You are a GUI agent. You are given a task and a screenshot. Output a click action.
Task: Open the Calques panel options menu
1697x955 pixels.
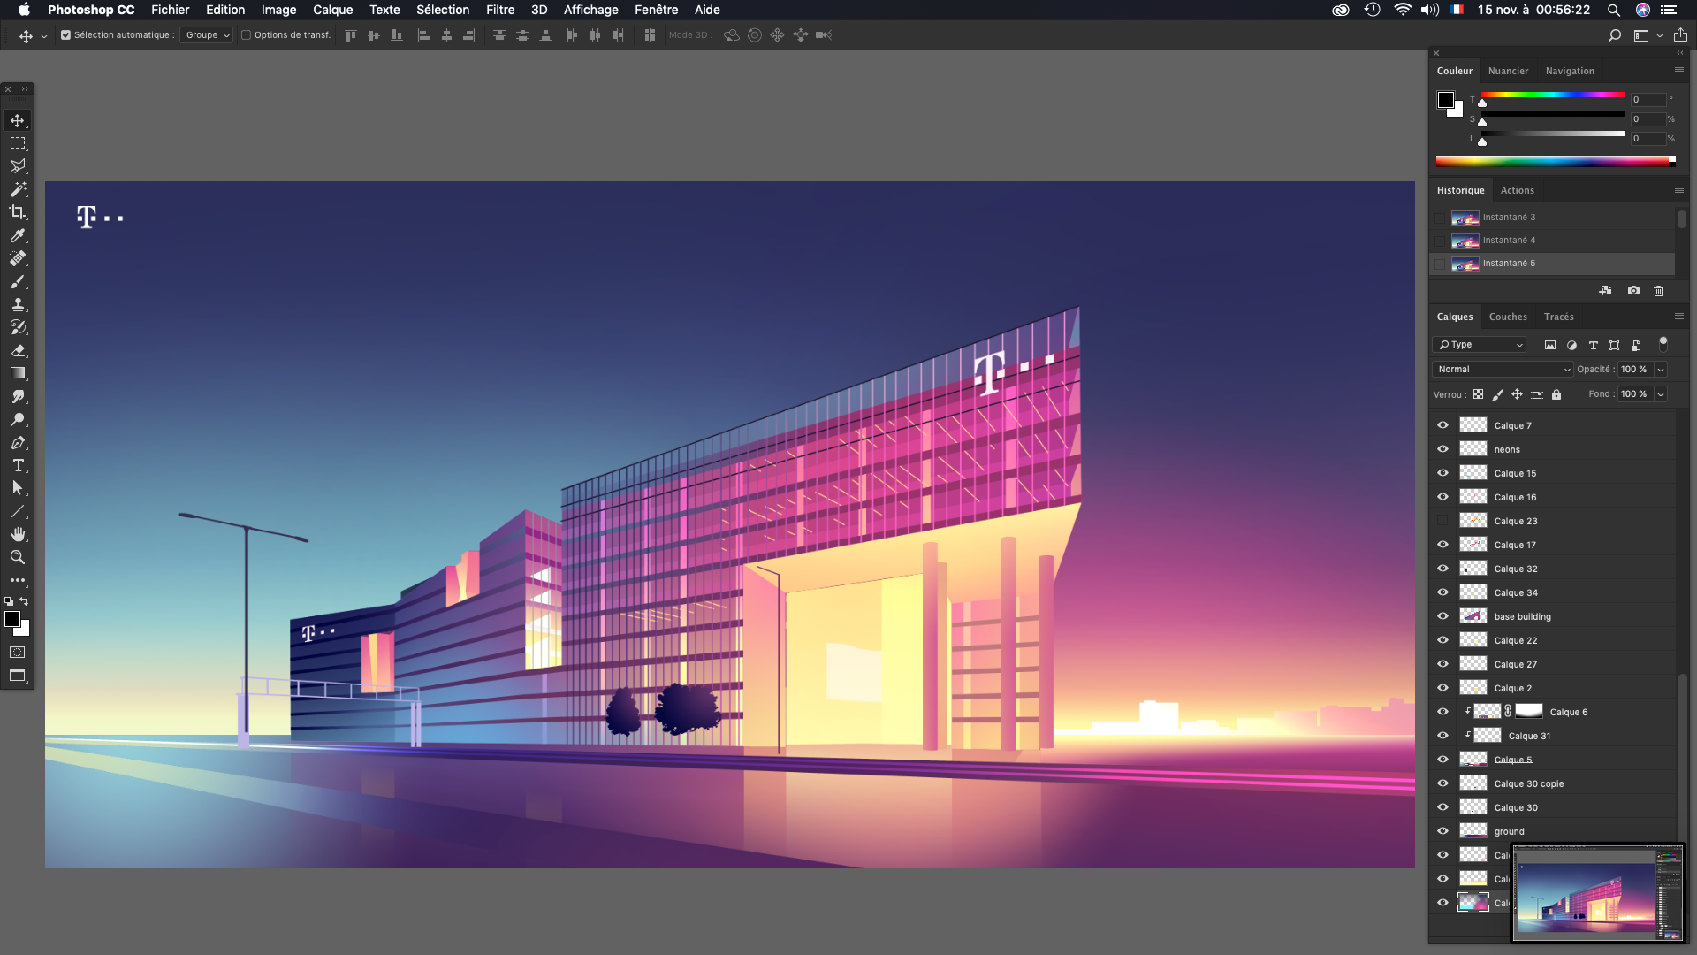pyautogui.click(x=1678, y=317)
